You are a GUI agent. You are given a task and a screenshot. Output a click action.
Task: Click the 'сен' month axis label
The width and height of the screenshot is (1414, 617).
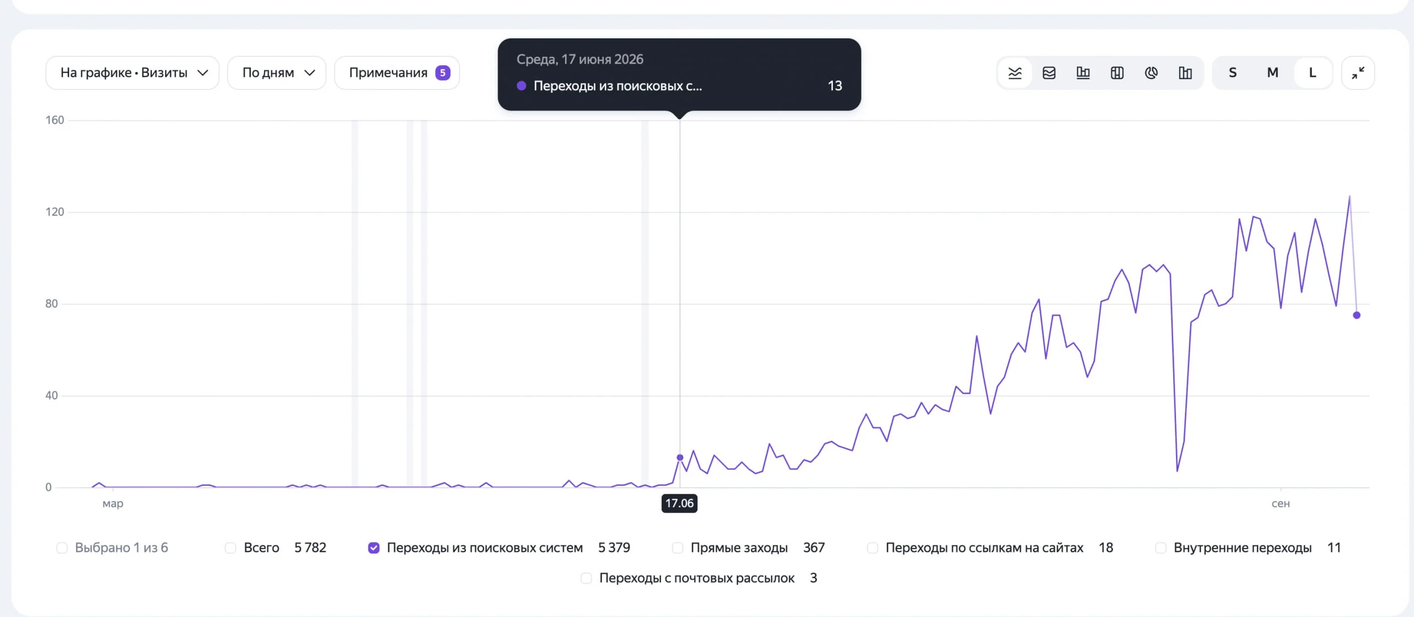coord(1280,504)
